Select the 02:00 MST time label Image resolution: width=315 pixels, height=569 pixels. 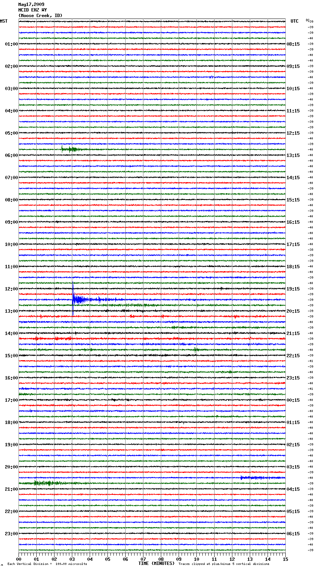11,66
